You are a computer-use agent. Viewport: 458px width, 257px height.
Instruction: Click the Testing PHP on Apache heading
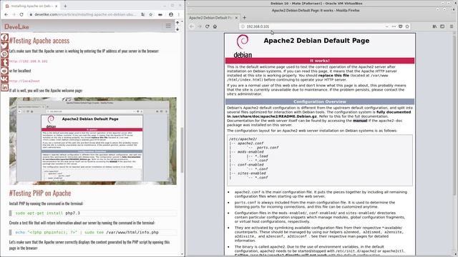40,193
